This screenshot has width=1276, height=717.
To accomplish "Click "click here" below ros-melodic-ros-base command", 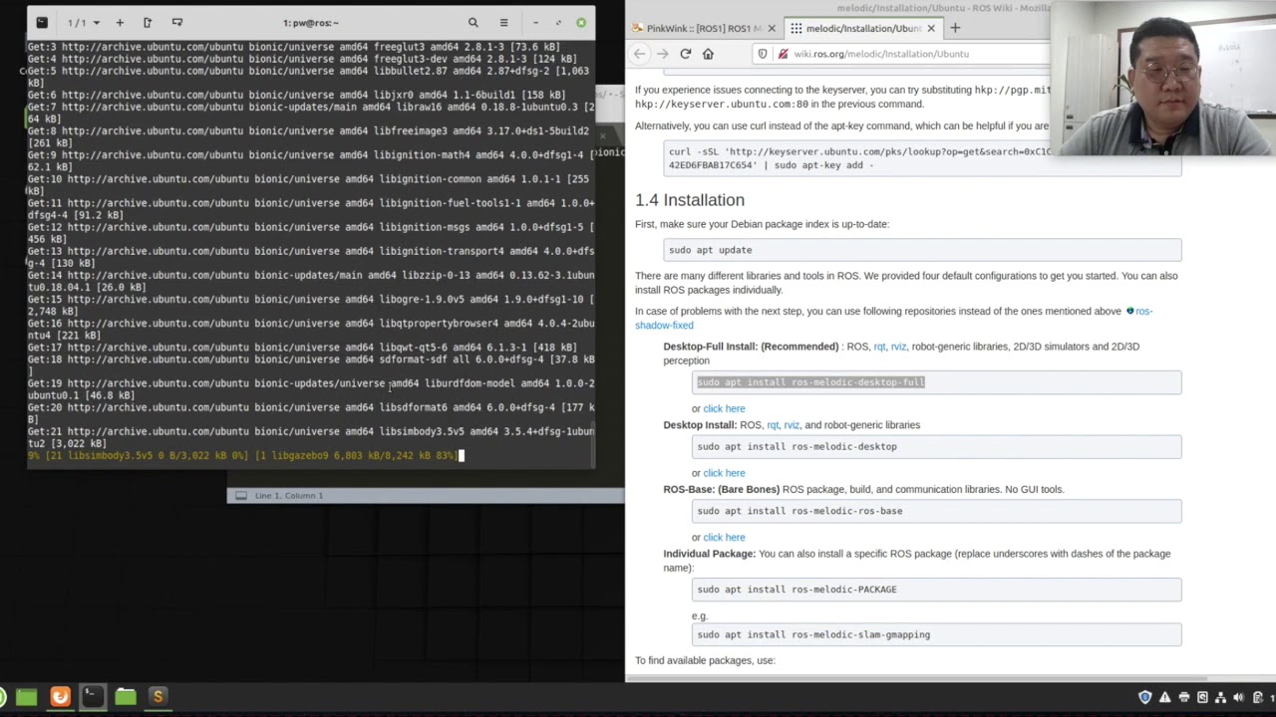I will point(724,538).
